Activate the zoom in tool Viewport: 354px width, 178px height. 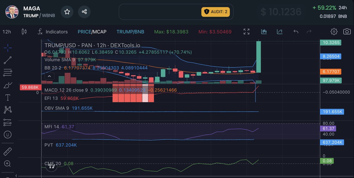click(8, 164)
